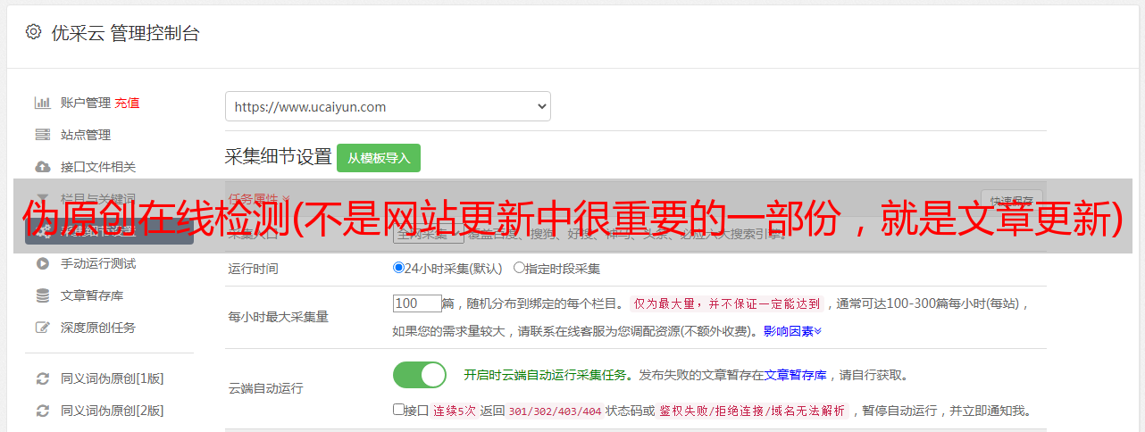Viewport: 1145px width, 432px height.
Task: Click the 从模板导入 button
Action: 379,158
